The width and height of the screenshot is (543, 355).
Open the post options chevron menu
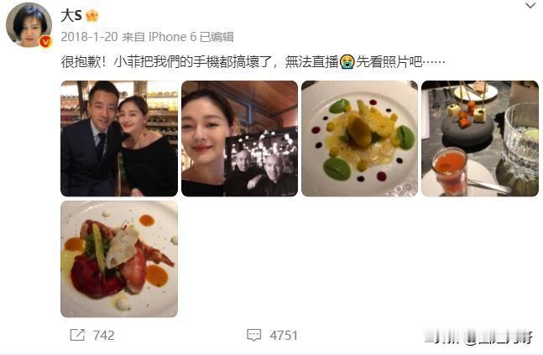coord(530,6)
